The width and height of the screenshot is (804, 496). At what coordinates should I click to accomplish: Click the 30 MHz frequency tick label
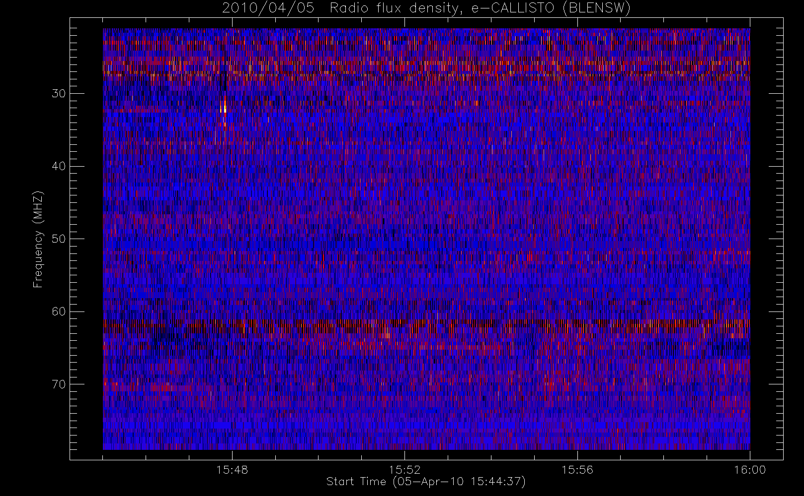point(59,93)
